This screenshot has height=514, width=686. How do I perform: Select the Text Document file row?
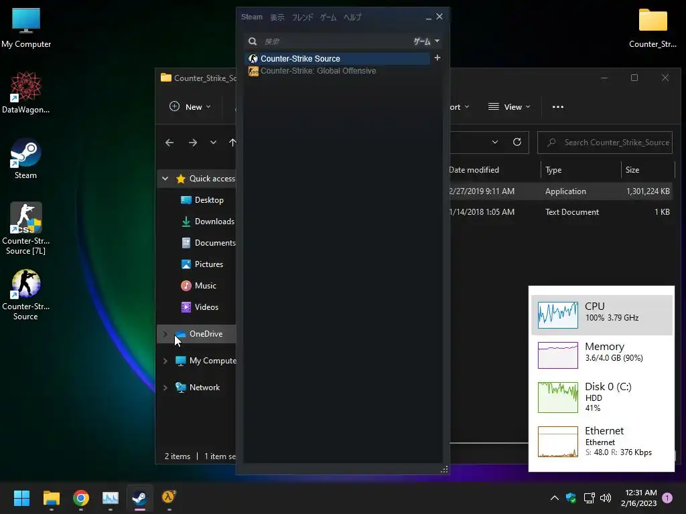click(561, 212)
